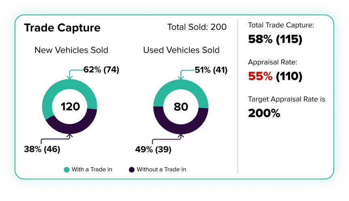Click the 62% (74) callout label
Image resolution: width=349 pixels, height=201 pixels.
pyautogui.click(x=101, y=70)
